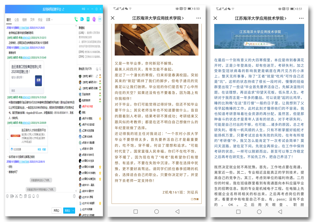The image size is (314, 222).
Task: Start a group video call
Action: coord(82,19)
